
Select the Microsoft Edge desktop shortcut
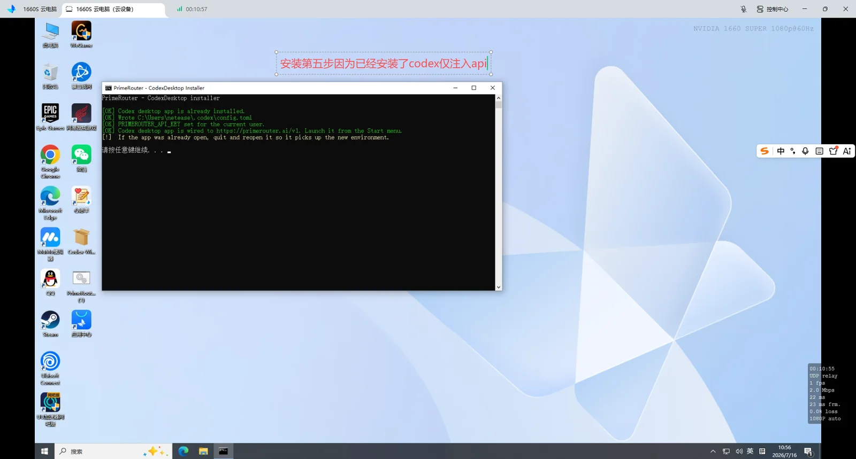click(x=50, y=203)
